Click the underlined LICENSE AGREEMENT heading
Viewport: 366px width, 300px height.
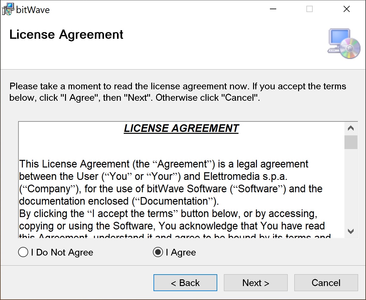coord(181,128)
